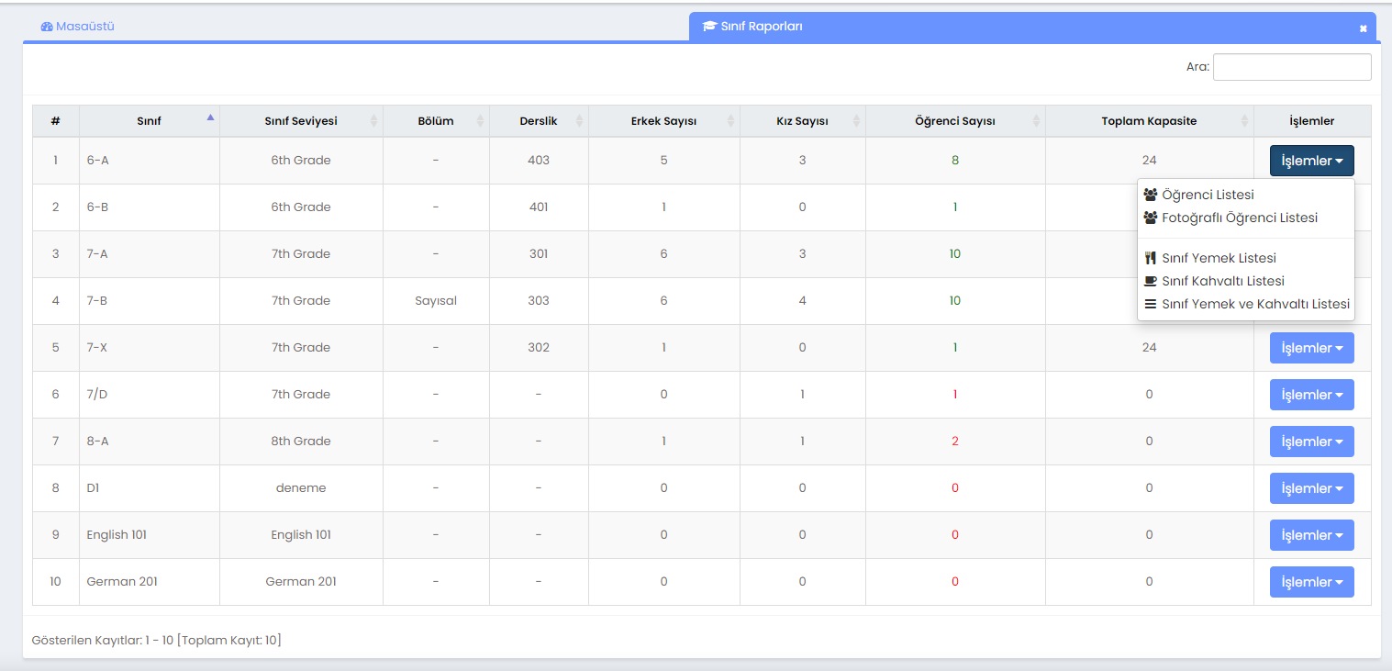Click class name D1 cell
Image resolution: width=1392 pixels, height=671 pixels.
click(x=150, y=488)
